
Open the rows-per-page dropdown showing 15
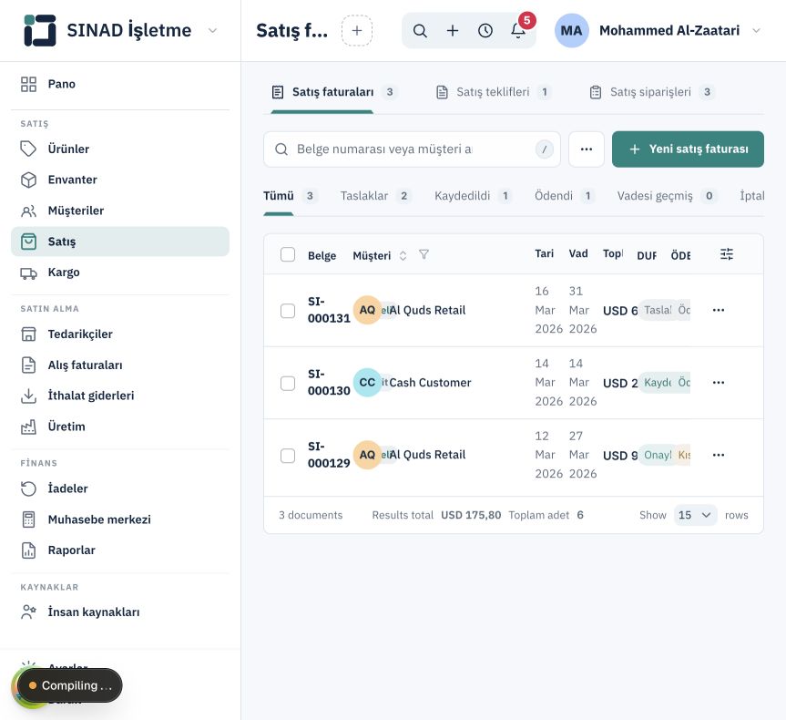(695, 515)
